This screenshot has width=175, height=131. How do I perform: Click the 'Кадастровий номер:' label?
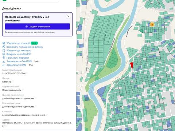[12, 70]
